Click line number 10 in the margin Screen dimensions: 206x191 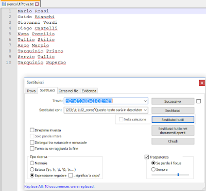point(9,62)
